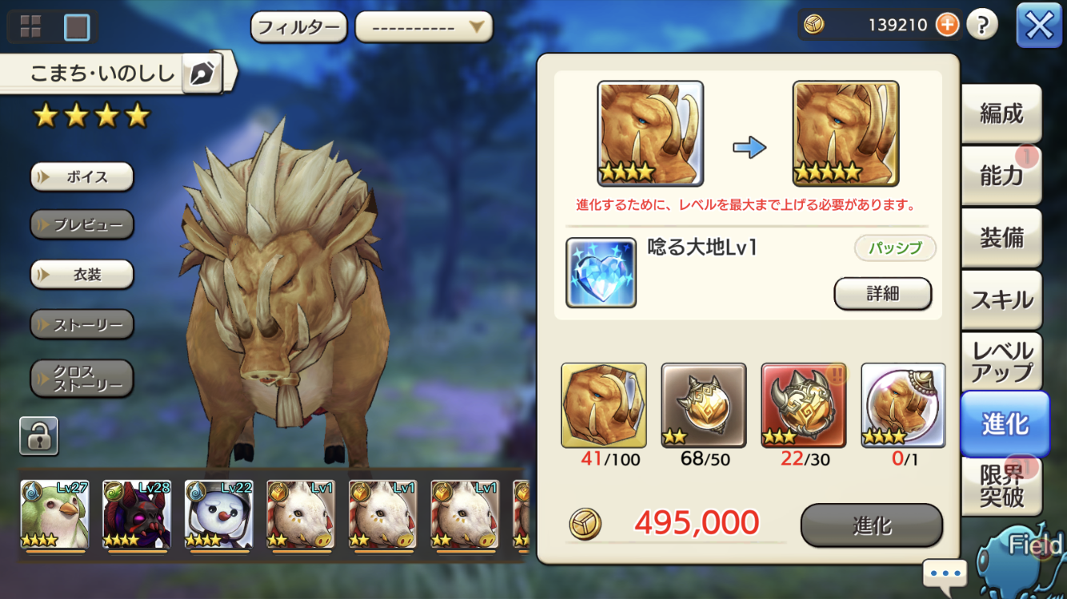Viewport: 1067px width, 599px height.
Task: Click the フィルター button
Action: coord(299,27)
